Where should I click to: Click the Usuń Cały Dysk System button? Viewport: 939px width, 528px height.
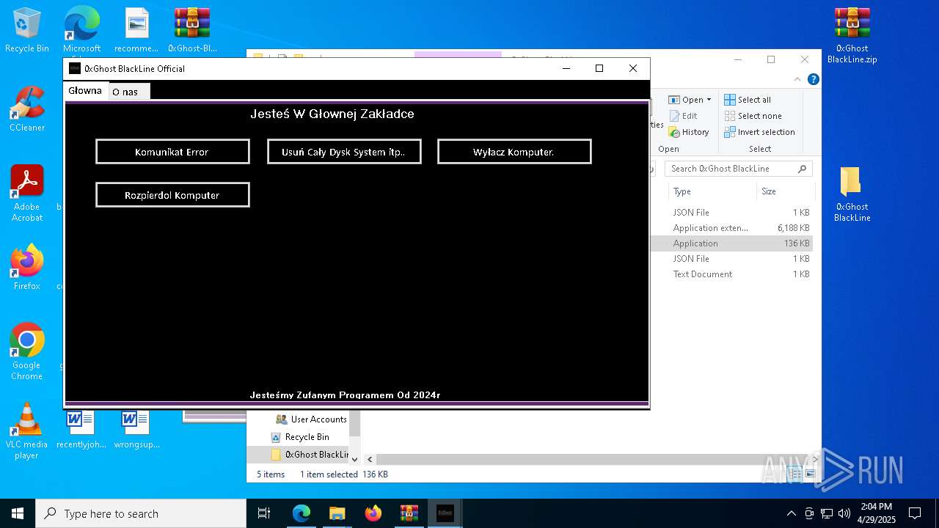(x=344, y=152)
